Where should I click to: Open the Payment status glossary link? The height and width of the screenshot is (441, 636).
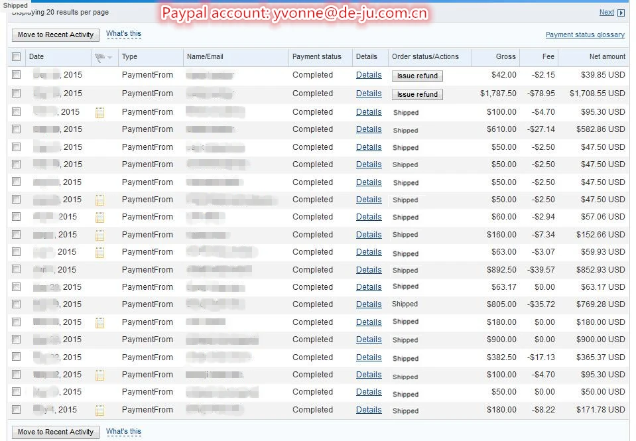[x=585, y=35]
